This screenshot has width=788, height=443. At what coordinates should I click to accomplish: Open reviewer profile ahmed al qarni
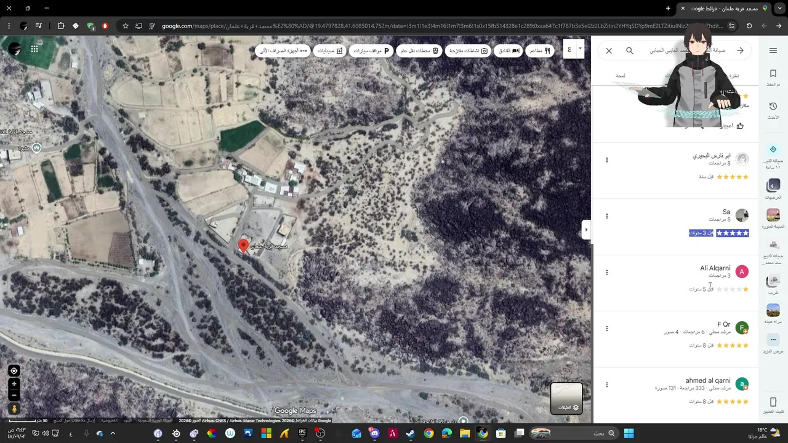coord(707,380)
